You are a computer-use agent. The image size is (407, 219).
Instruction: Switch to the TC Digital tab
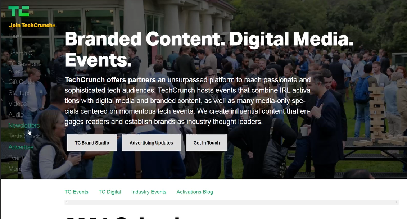coord(110,192)
